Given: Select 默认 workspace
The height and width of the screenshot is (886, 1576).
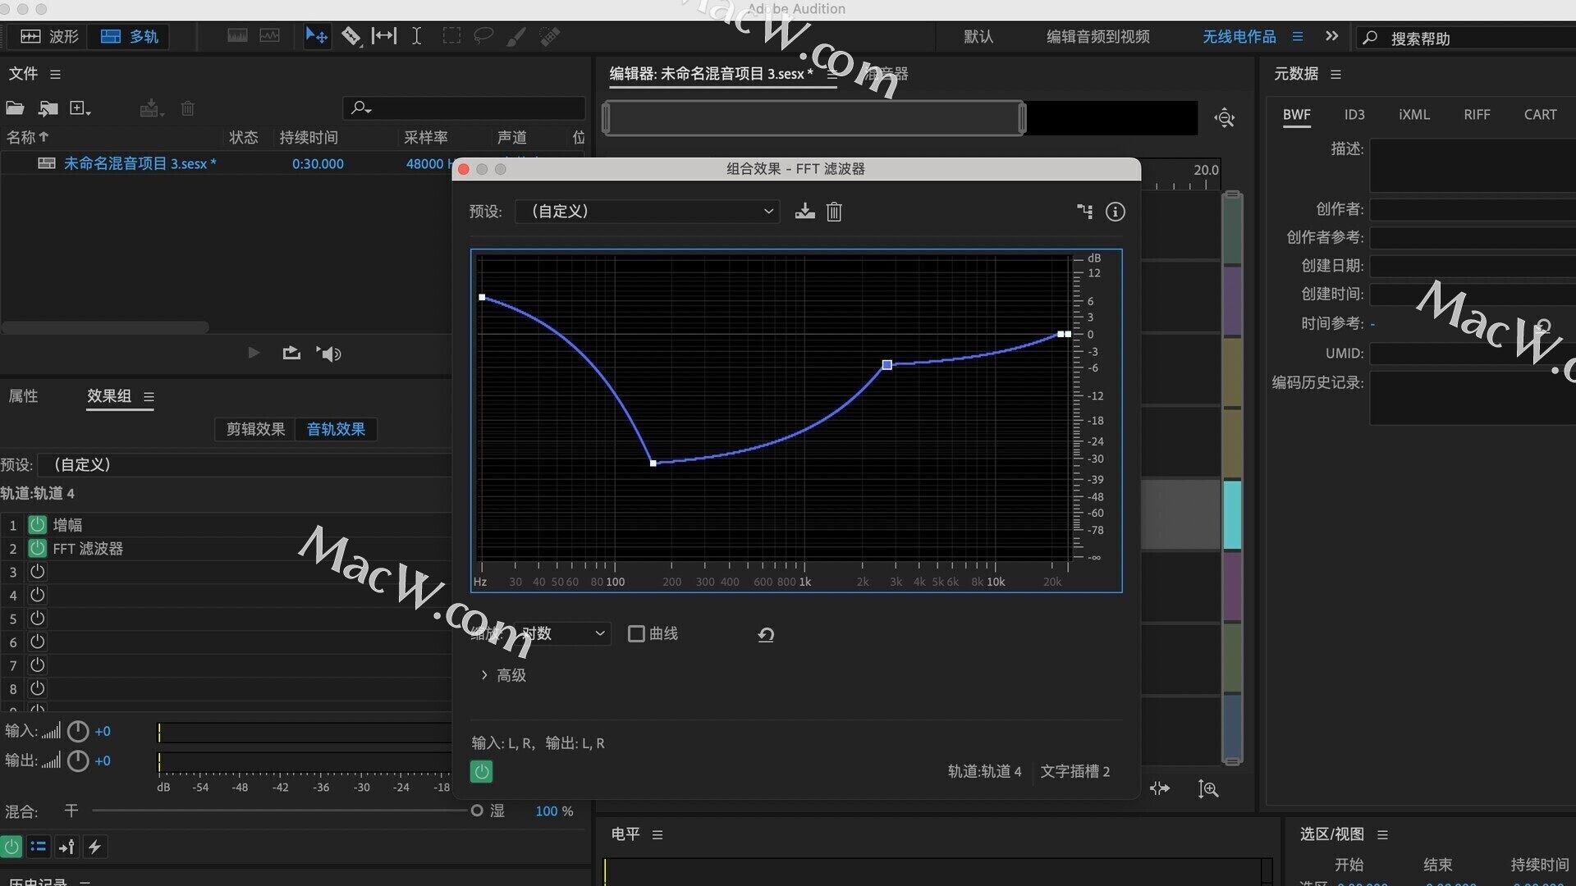Looking at the screenshot, I should (x=978, y=37).
